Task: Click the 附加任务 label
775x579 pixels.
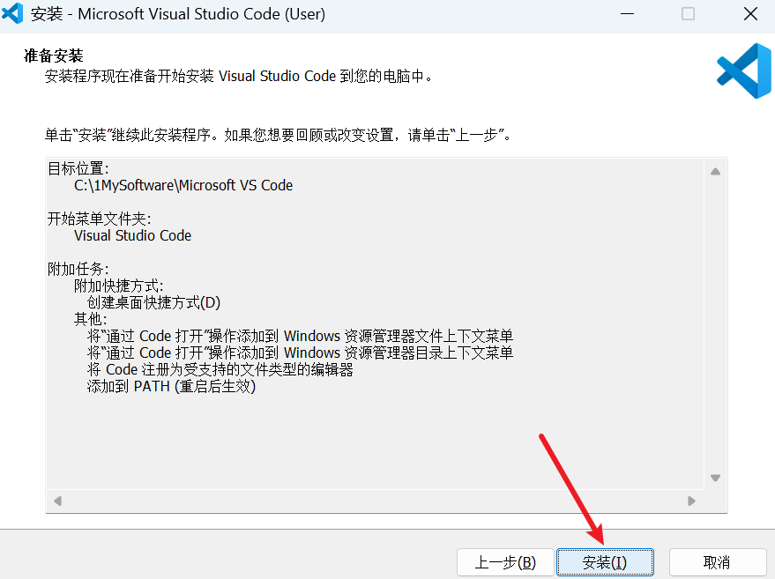Action: click(78, 269)
